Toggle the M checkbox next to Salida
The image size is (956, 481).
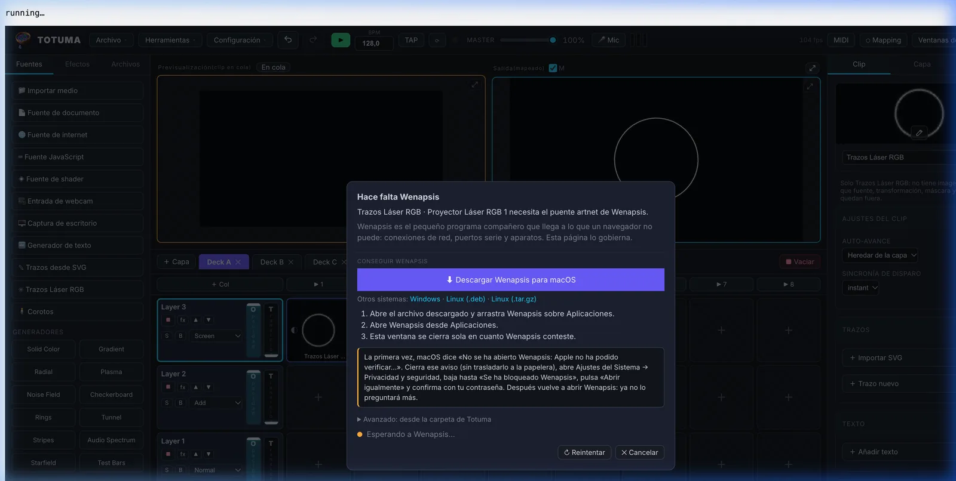[x=553, y=68]
